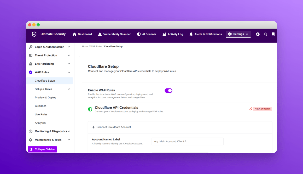The width and height of the screenshot is (303, 174).
Task: Focus the Account Name / Label input field
Action: point(188,142)
